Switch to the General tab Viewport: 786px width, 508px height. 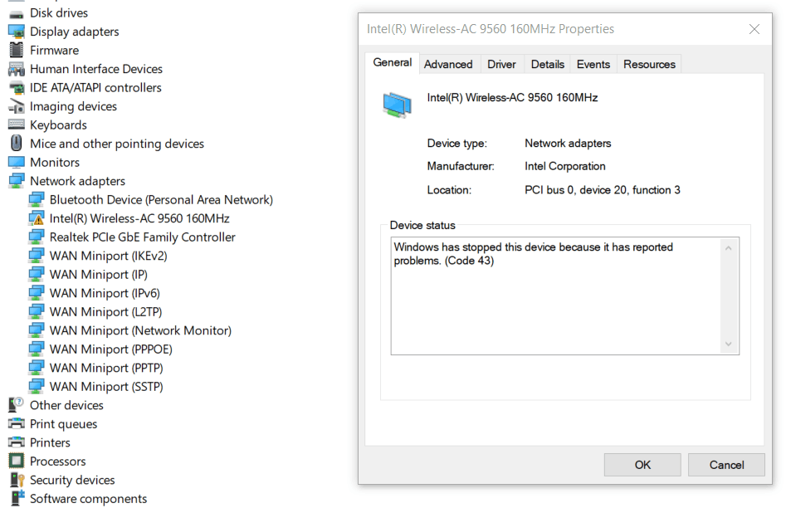[x=392, y=63]
